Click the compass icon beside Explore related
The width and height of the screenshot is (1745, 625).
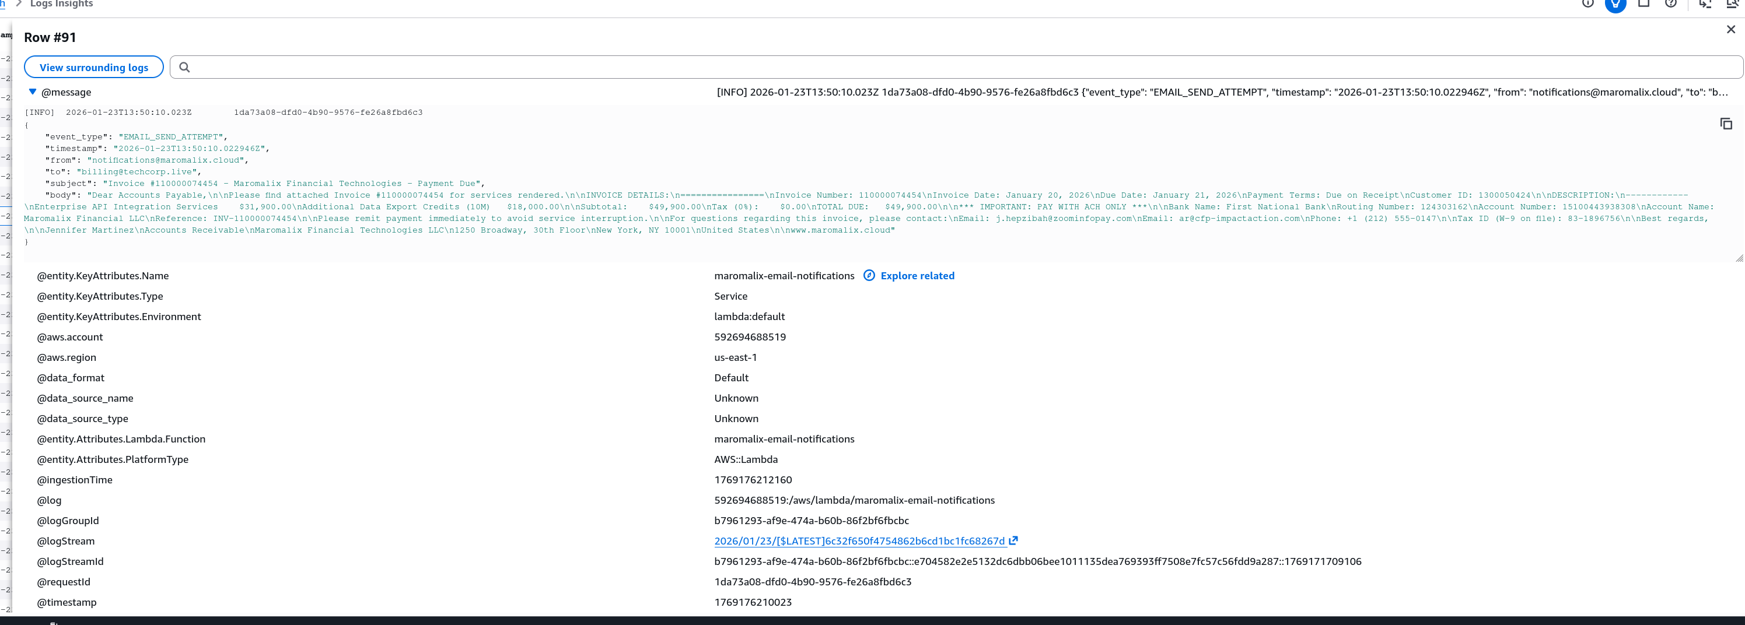[x=869, y=276]
